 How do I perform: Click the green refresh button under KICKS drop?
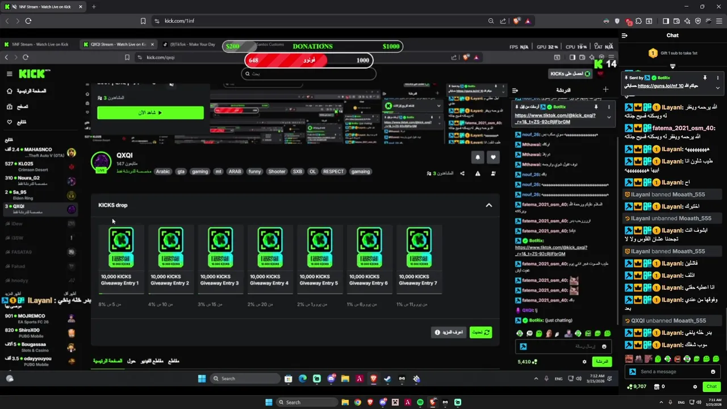click(481, 332)
